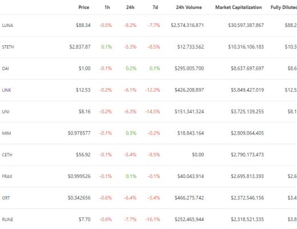Screen dimensions: 297x229
Task: Click LUNA 7d change -7.7%
Action: click(154, 25)
